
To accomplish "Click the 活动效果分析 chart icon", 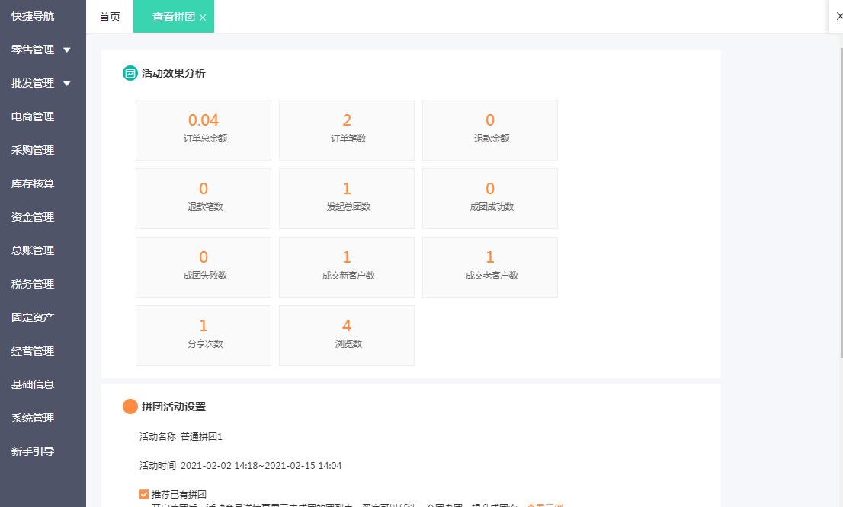I will [129, 73].
